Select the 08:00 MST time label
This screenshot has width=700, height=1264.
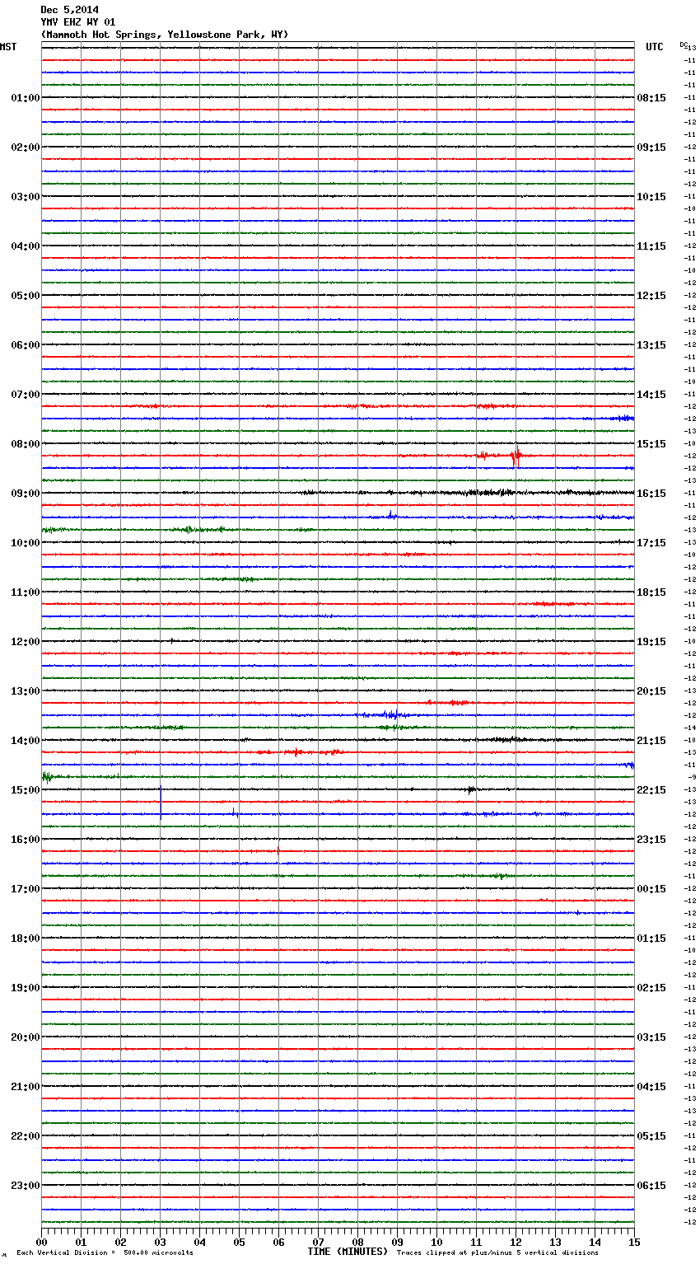pos(26,444)
